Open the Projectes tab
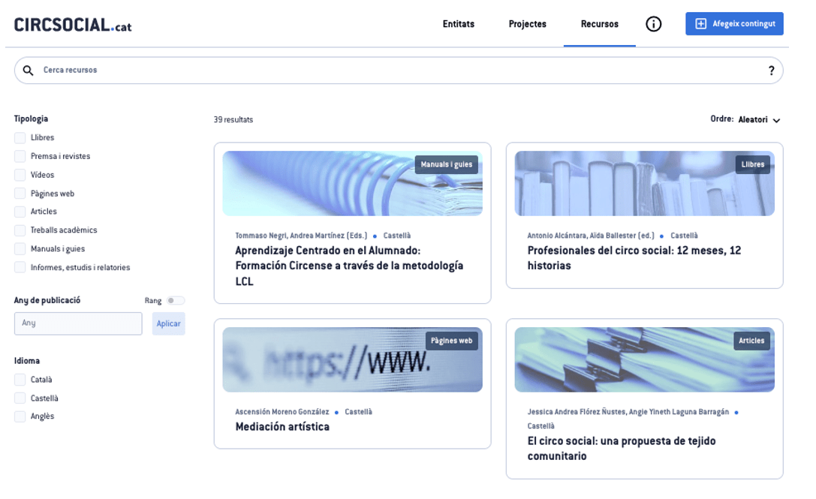 (527, 24)
